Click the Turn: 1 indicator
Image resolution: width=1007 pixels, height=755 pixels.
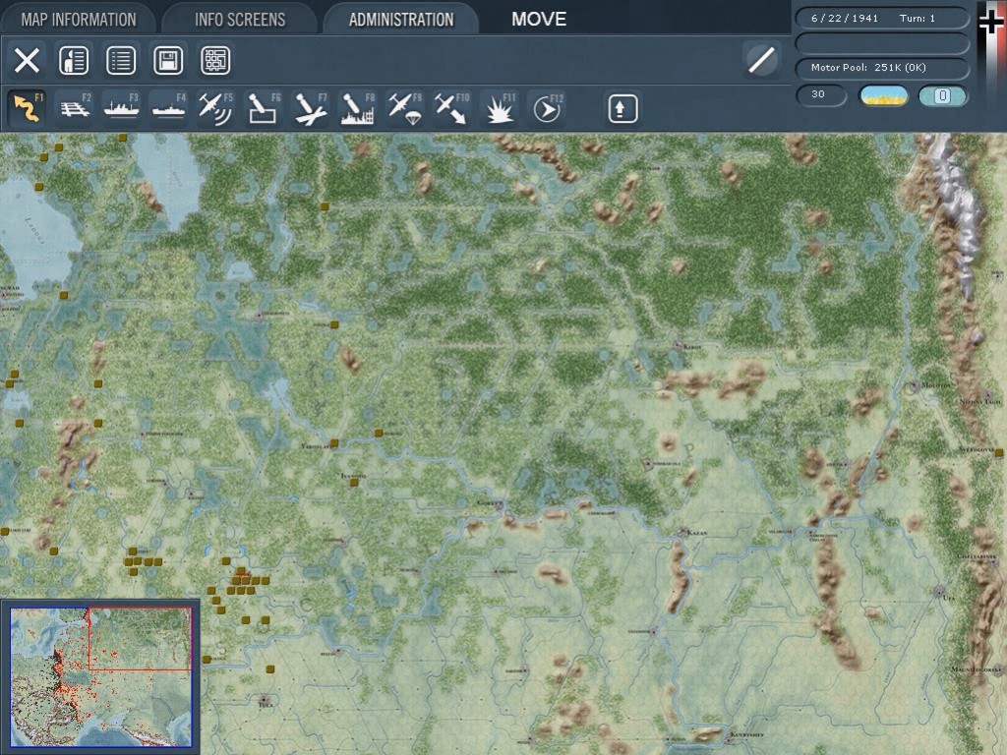pos(918,18)
